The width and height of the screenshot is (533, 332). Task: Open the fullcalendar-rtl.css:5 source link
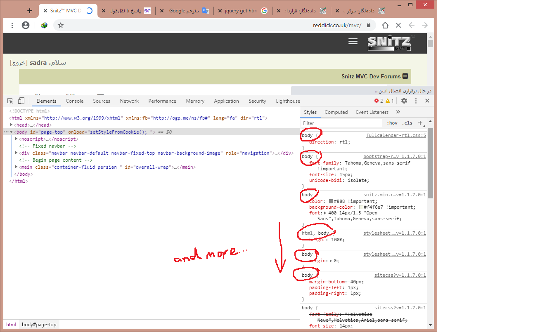point(396,135)
